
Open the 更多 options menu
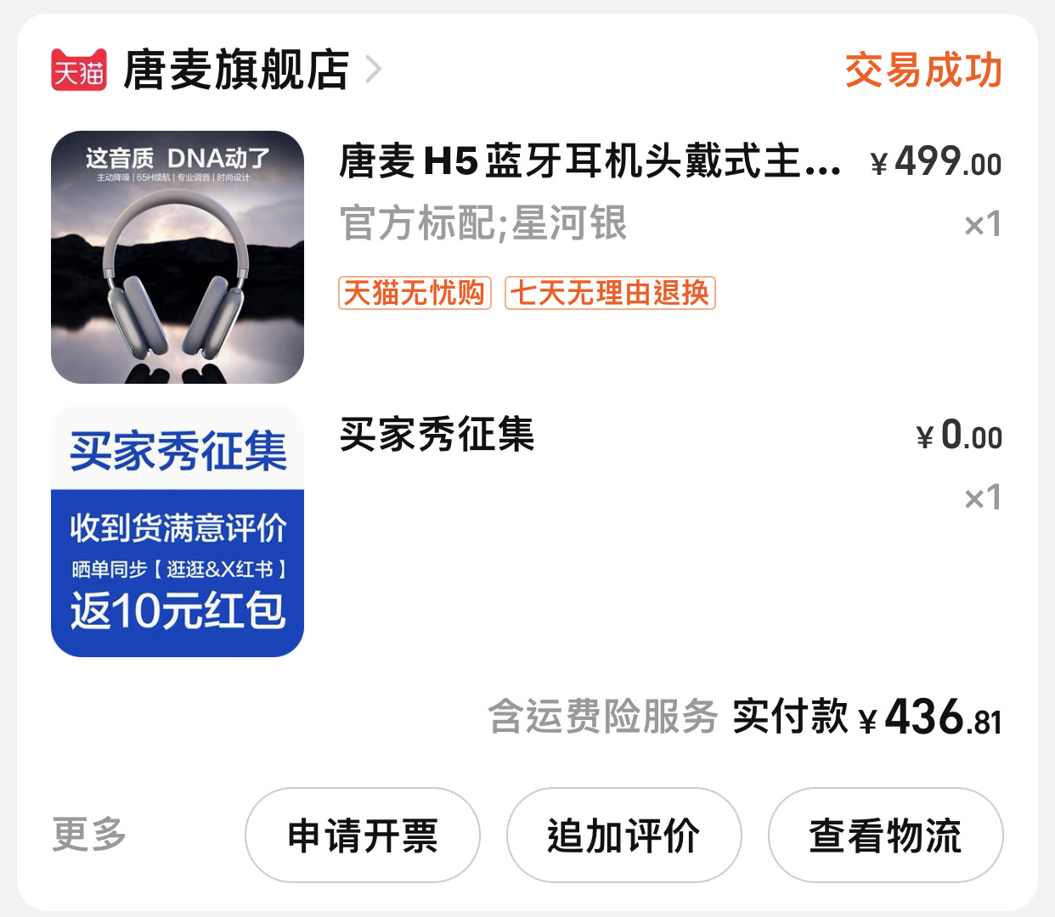(89, 835)
